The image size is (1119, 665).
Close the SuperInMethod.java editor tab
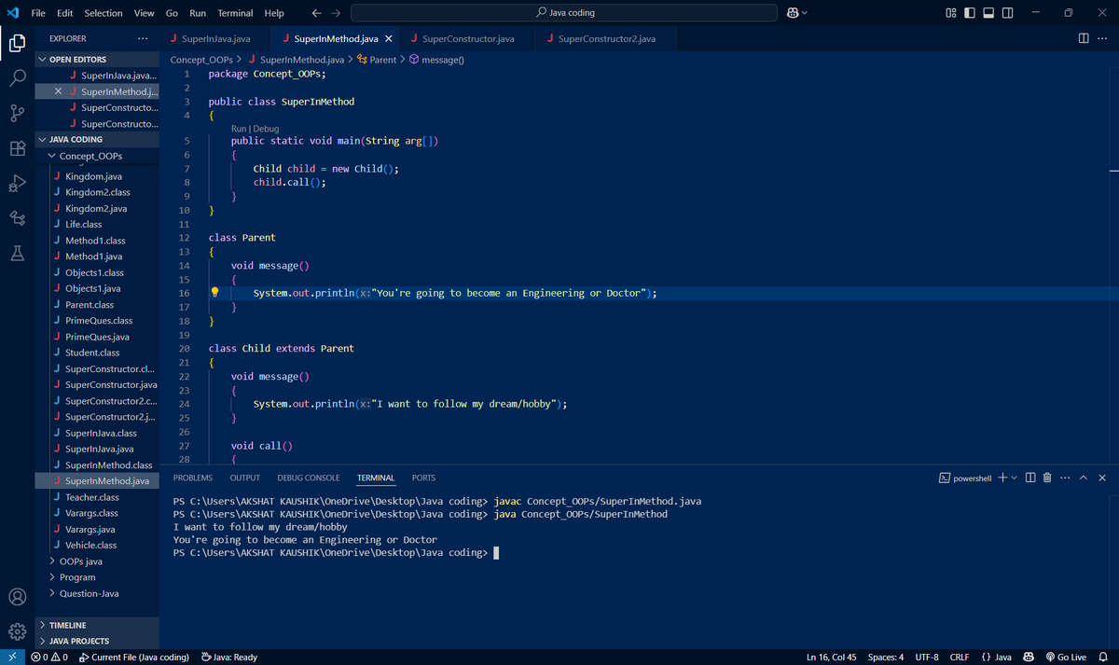pyautogui.click(x=388, y=39)
